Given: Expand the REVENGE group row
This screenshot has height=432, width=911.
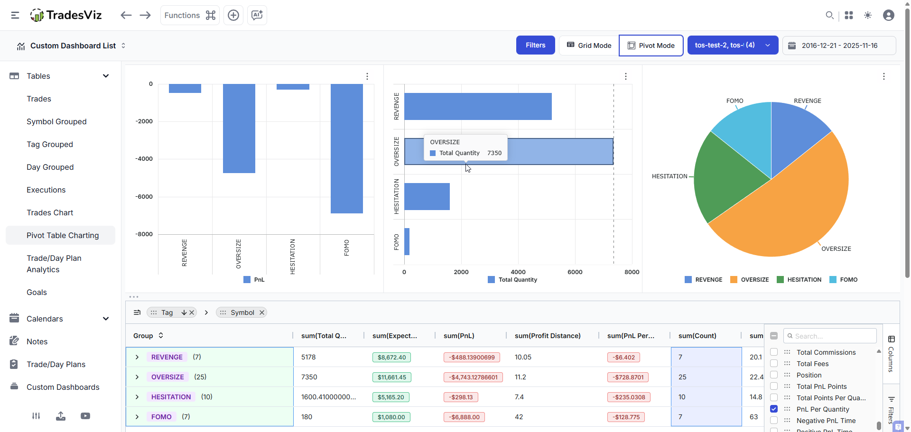Looking at the screenshot, I should click(x=137, y=357).
